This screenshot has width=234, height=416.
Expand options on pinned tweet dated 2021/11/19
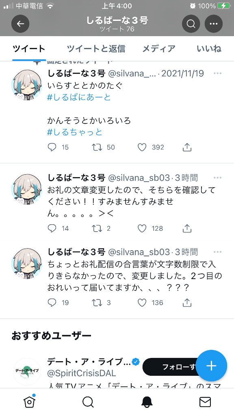[218, 74]
